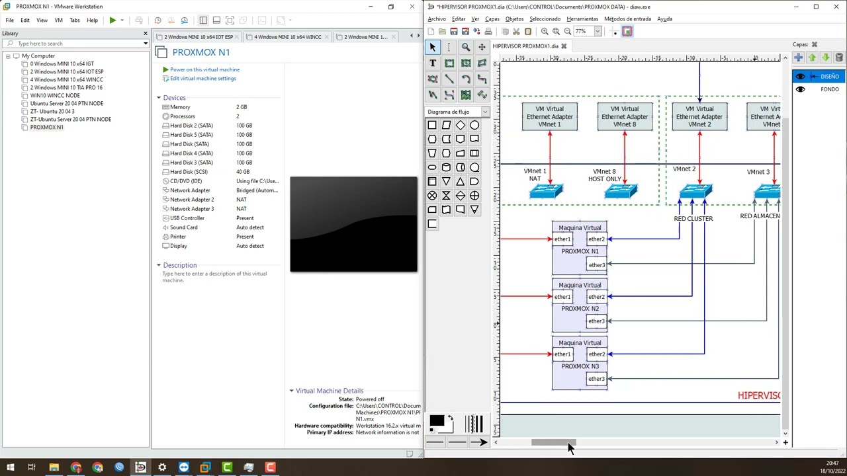Image resolution: width=847 pixels, height=476 pixels.
Task: Click Edit virtual machine settings link
Action: pyautogui.click(x=202, y=79)
